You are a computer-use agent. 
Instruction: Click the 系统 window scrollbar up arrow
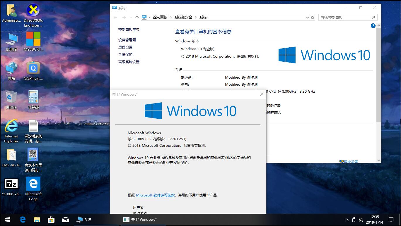pyautogui.click(x=378, y=26)
